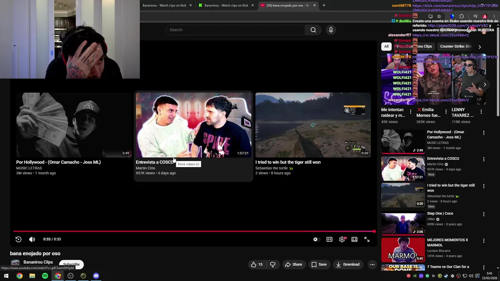Viewport: 500px width, 281px height.
Task: Click the video progress bar
Action: (x=194, y=231)
